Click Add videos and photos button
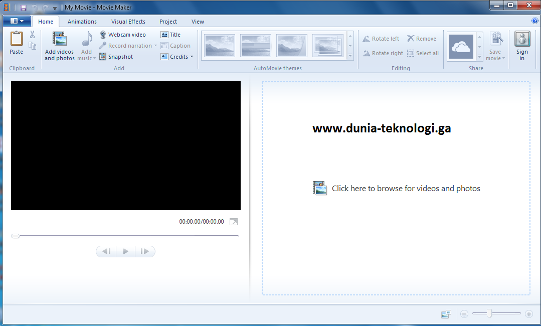This screenshot has width=541, height=326. 59,46
